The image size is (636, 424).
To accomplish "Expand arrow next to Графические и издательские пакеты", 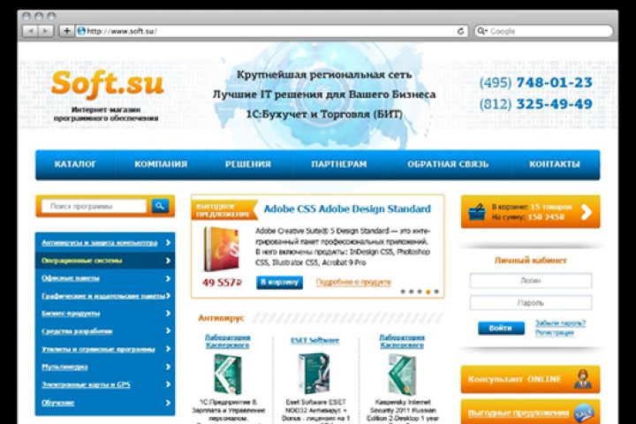I will (168, 296).
